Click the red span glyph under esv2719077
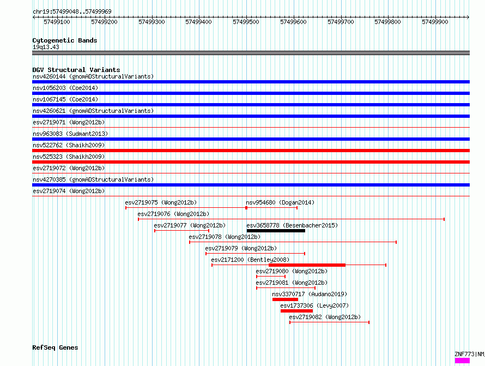The image size is (485, 366). (182, 231)
